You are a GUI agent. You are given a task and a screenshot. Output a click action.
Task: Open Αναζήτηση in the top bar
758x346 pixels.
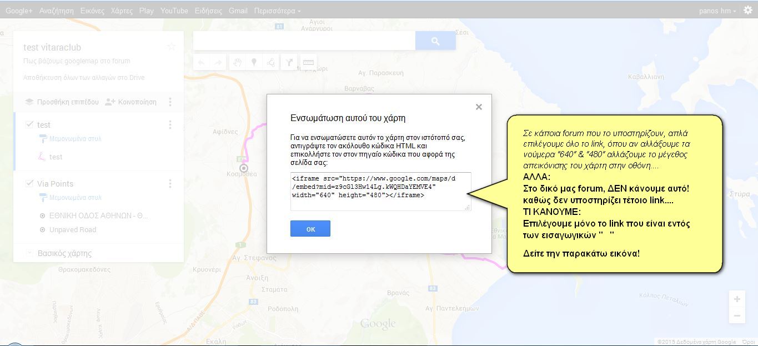[57, 11]
